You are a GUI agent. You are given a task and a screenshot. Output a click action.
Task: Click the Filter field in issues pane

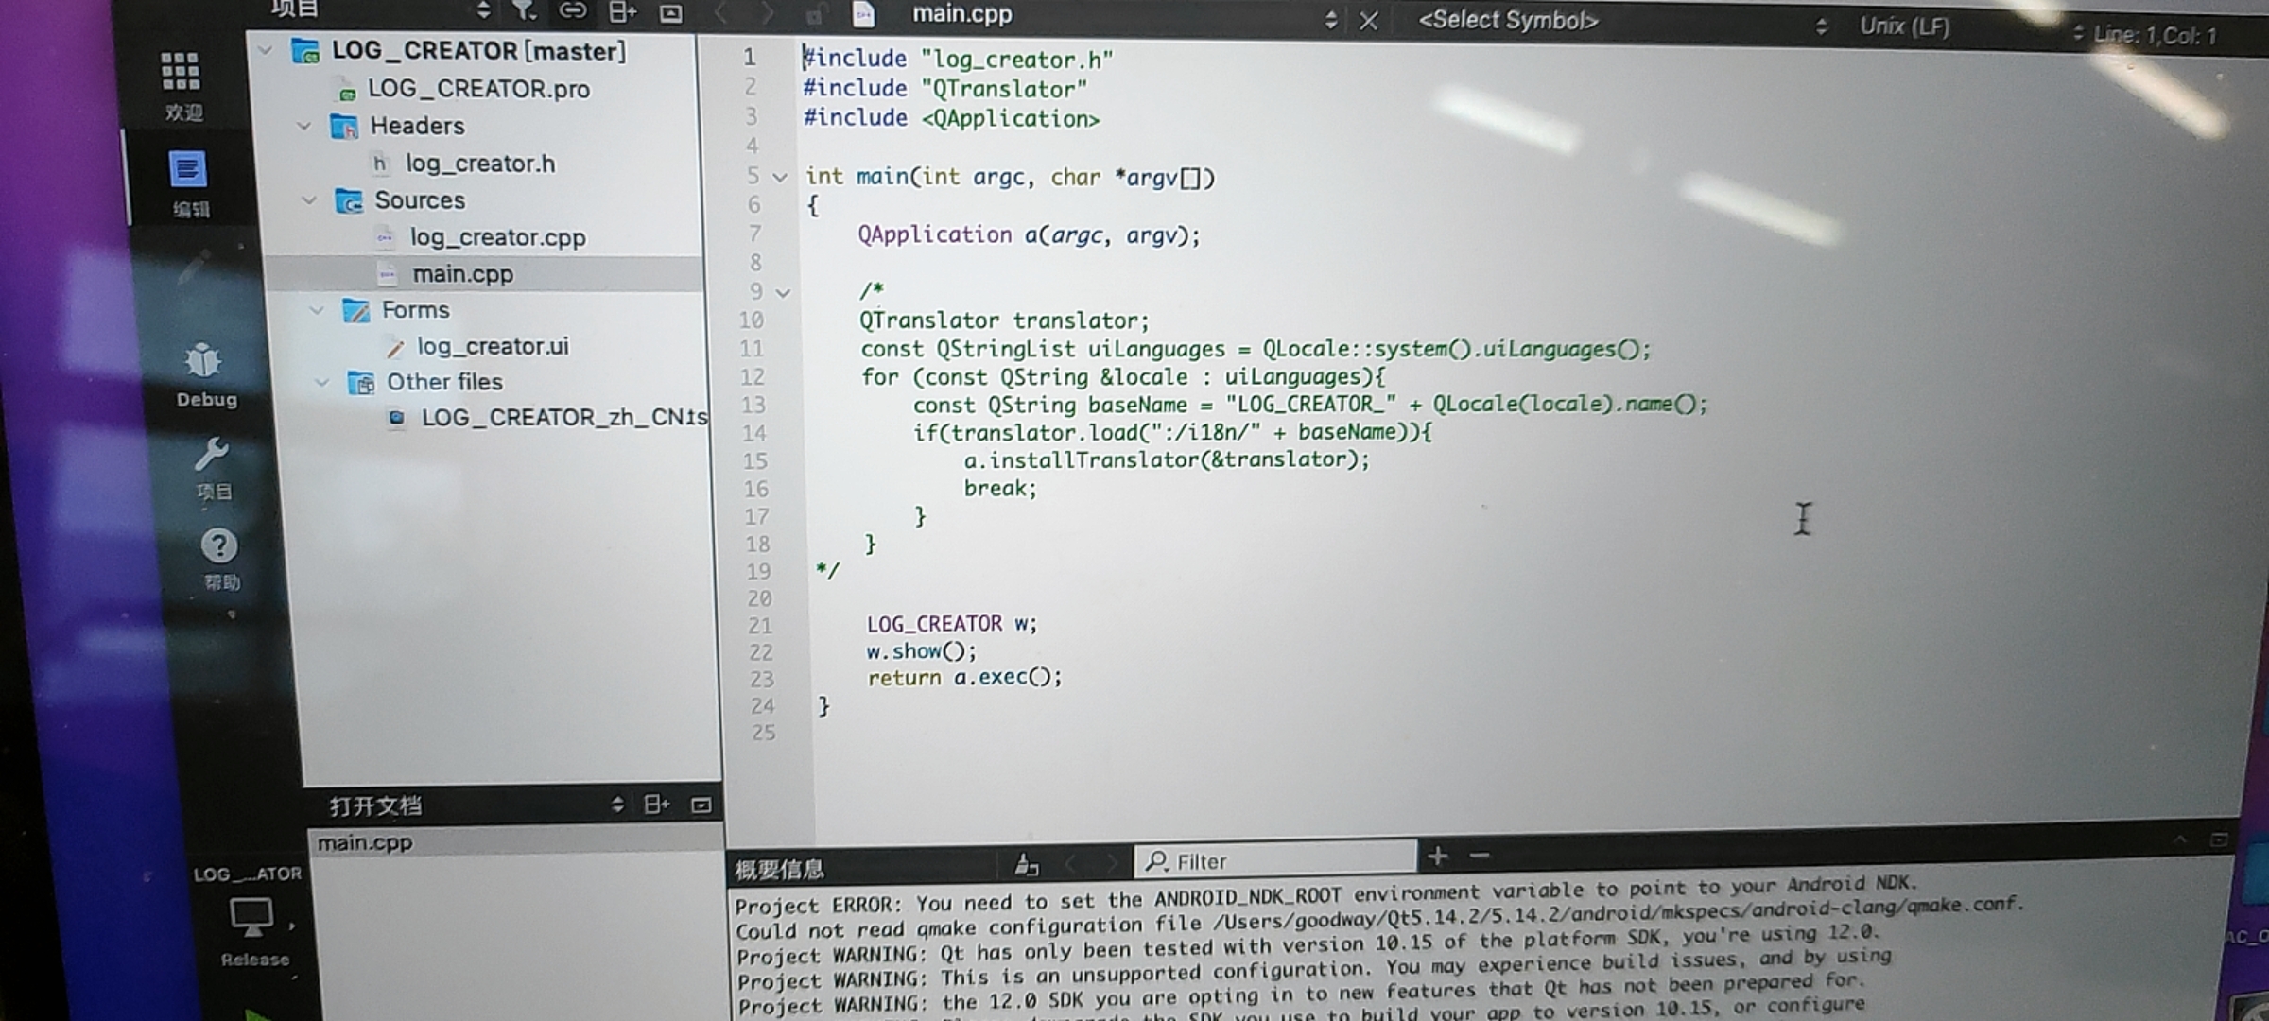point(1276,860)
